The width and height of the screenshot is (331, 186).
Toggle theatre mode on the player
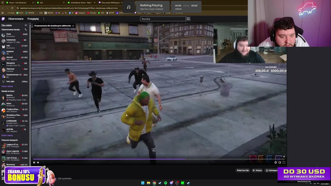(280, 162)
